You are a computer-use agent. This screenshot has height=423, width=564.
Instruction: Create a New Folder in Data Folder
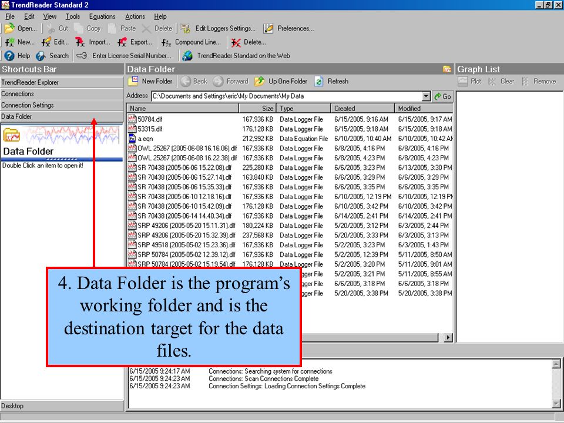click(150, 81)
